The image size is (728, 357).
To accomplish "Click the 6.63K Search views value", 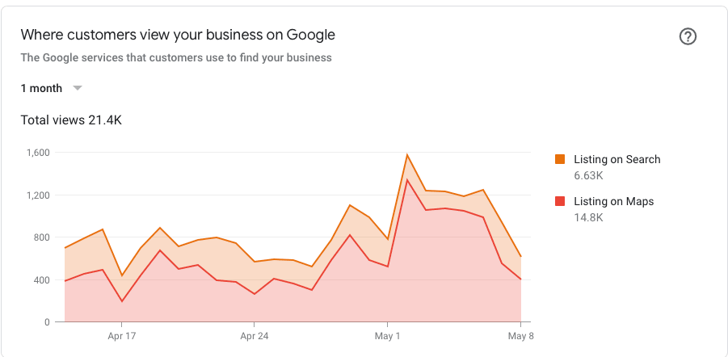I will point(588,175).
